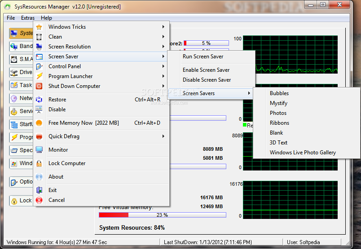Expand the Clean submenu arrow
The width and height of the screenshot is (361, 249).
[163, 37]
